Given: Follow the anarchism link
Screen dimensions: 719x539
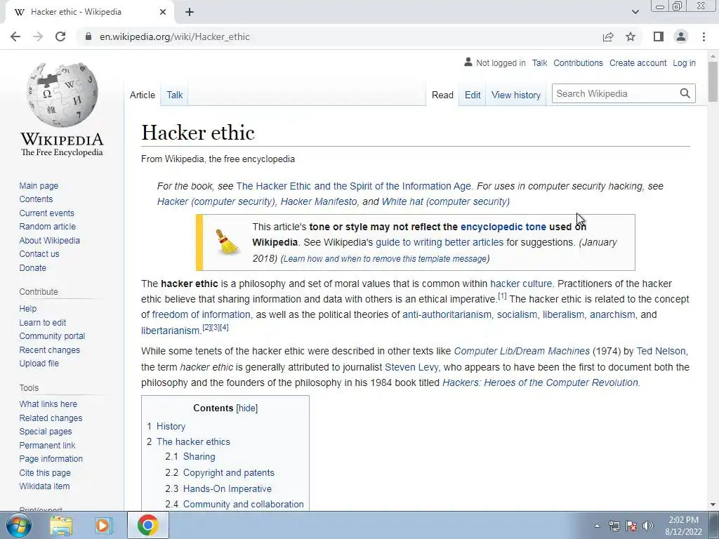Looking at the screenshot, I should click(x=612, y=315).
